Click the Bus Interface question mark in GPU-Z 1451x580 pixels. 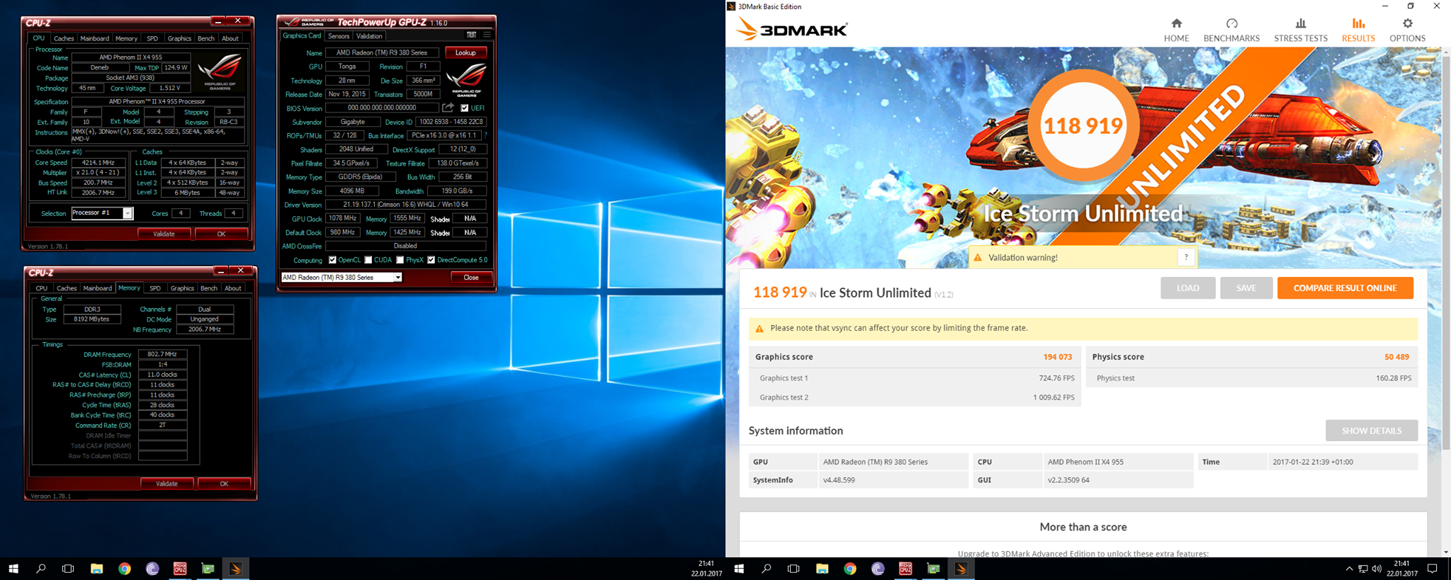[x=485, y=135]
